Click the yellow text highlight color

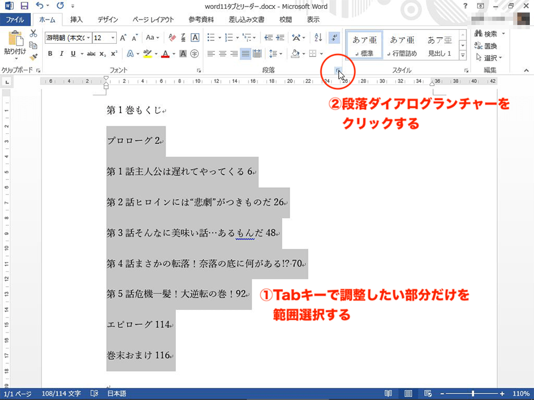point(148,54)
